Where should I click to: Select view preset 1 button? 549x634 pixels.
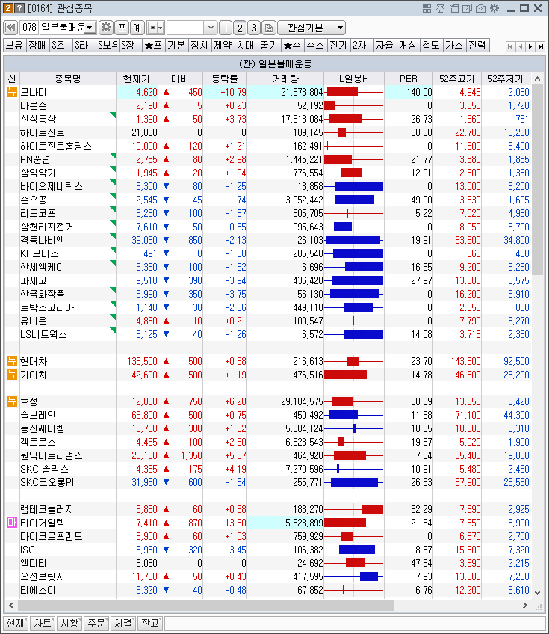click(x=226, y=28)
